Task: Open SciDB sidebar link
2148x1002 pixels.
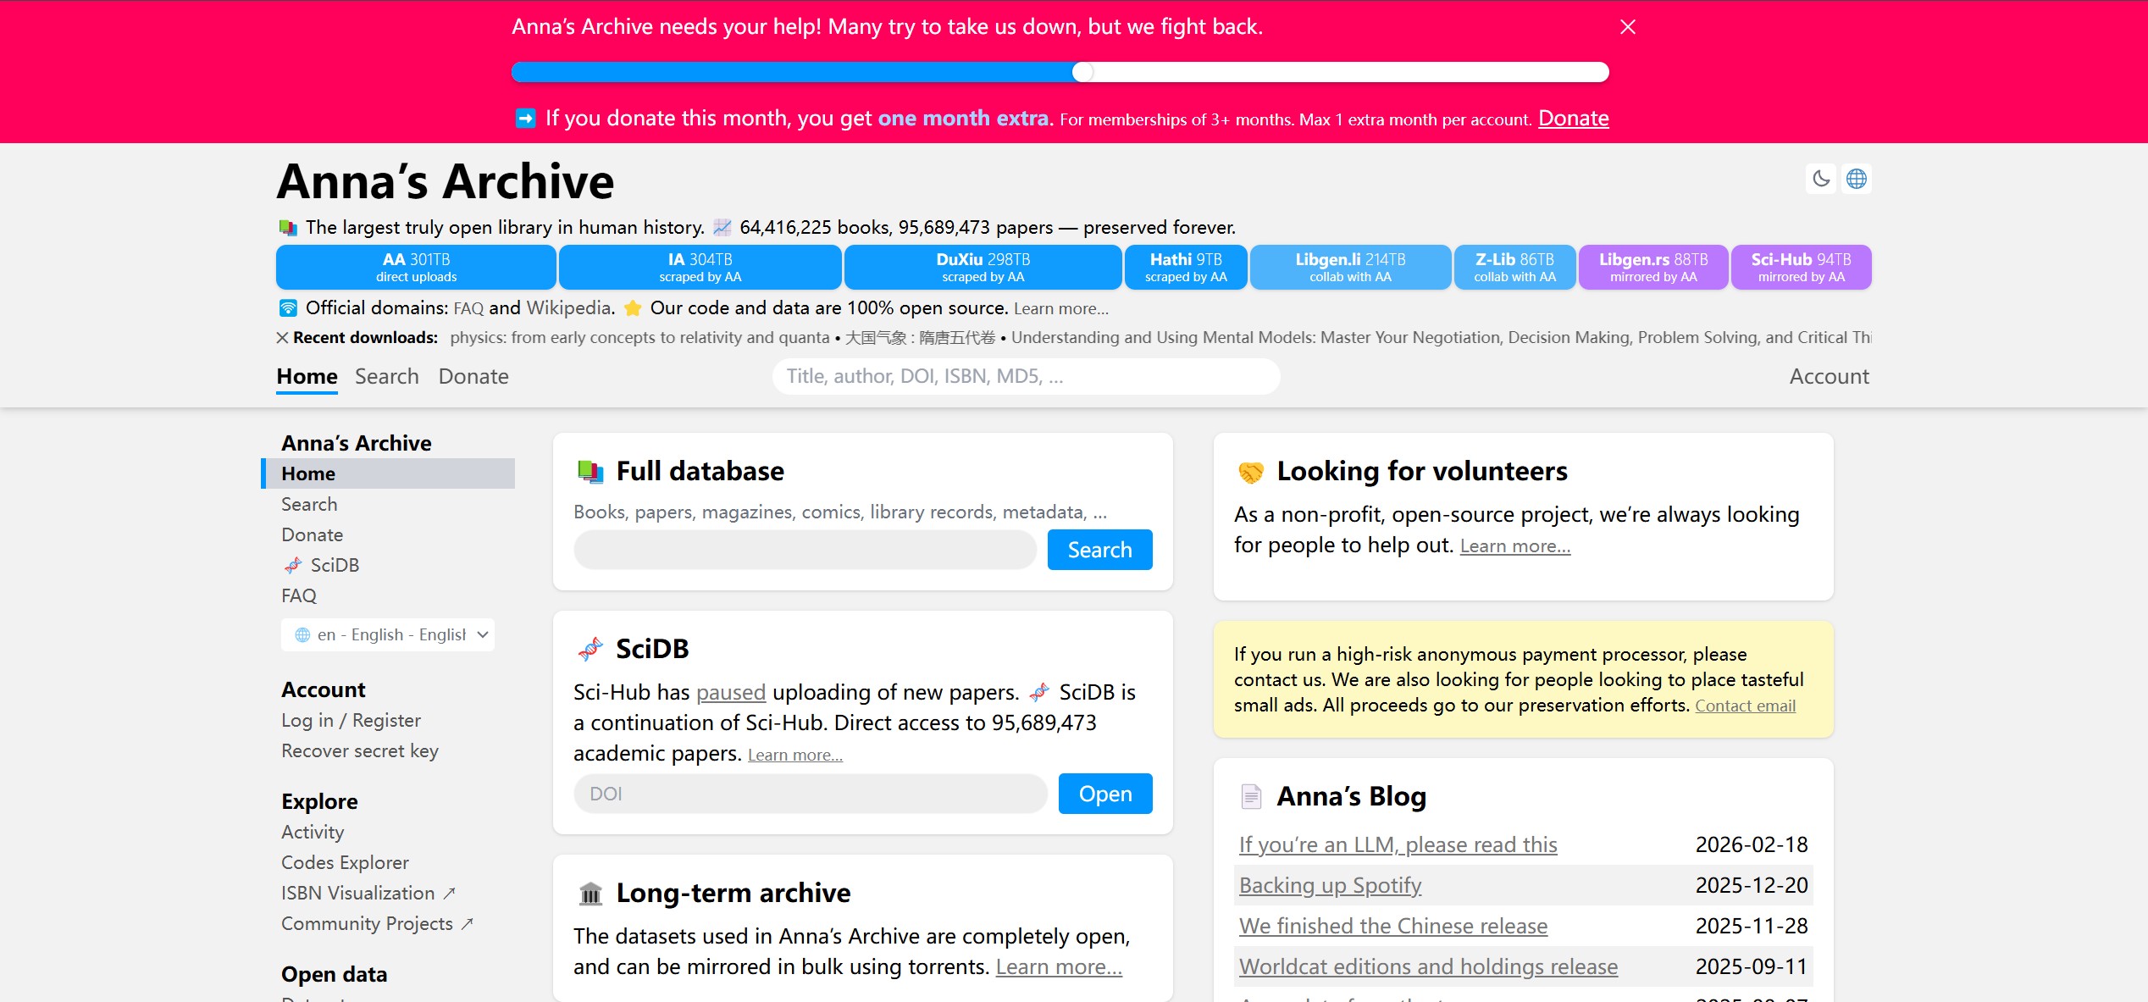Action: [321, 565]
